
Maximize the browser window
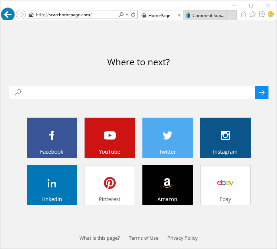point(251,6)
